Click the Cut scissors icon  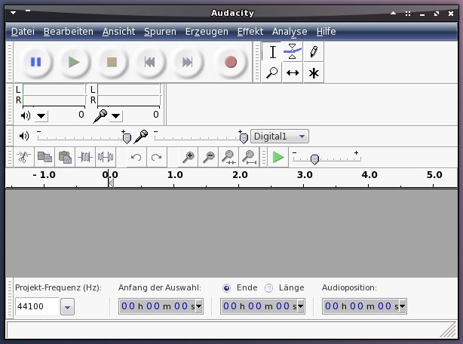[24, 157]
